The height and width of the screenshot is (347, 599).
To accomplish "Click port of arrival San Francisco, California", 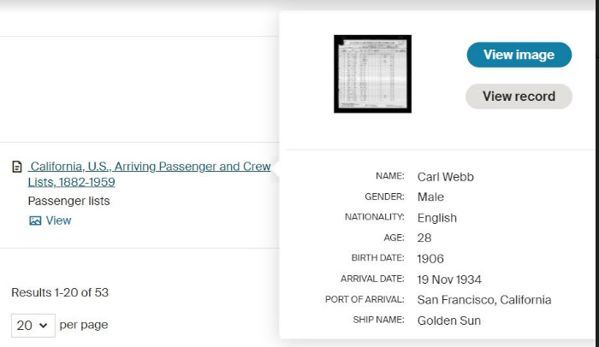I will point(483,300).
